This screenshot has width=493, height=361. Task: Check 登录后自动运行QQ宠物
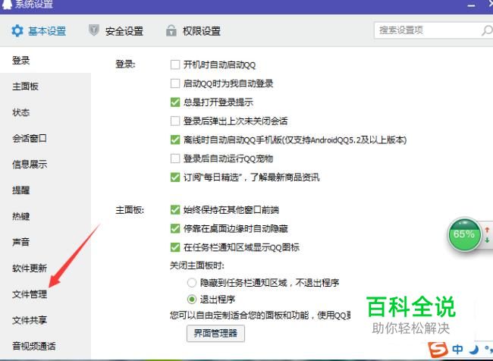coord(175,159)
